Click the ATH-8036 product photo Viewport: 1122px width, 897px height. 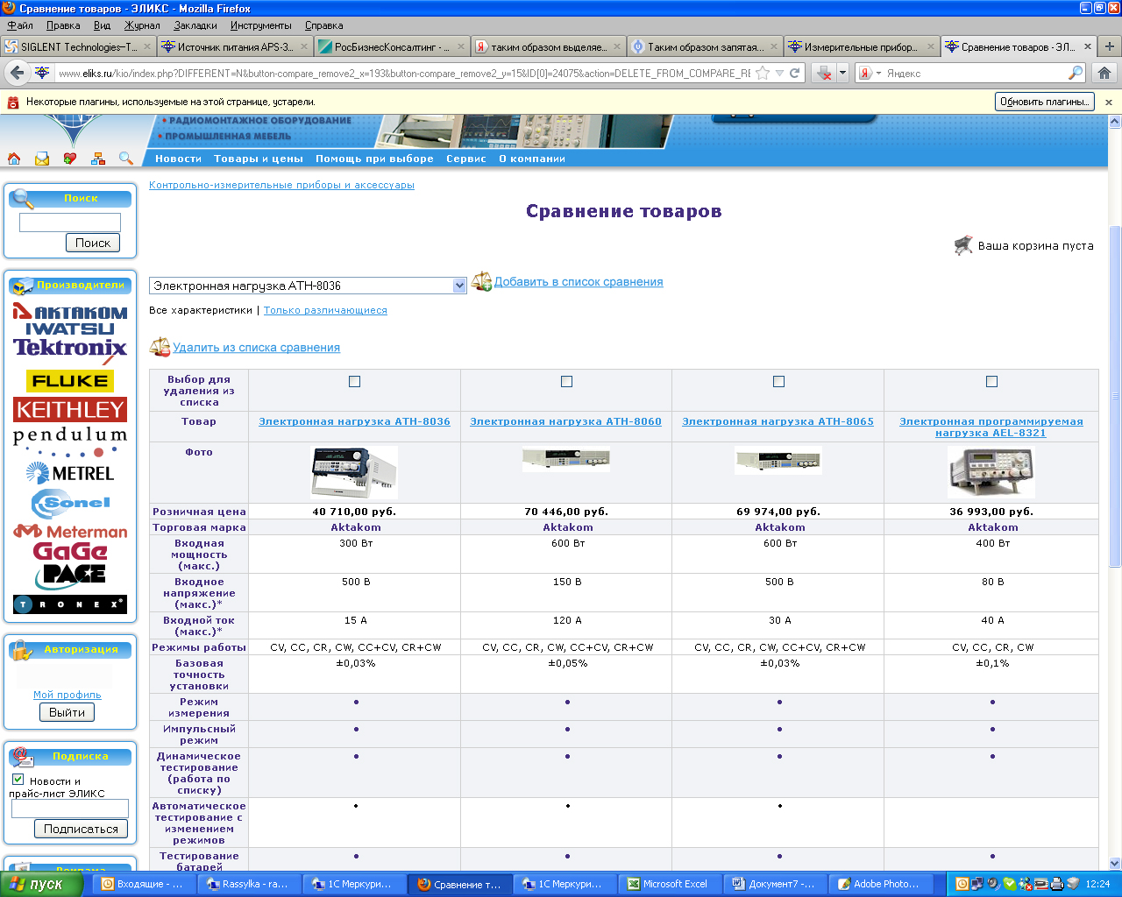coord(354,472)
